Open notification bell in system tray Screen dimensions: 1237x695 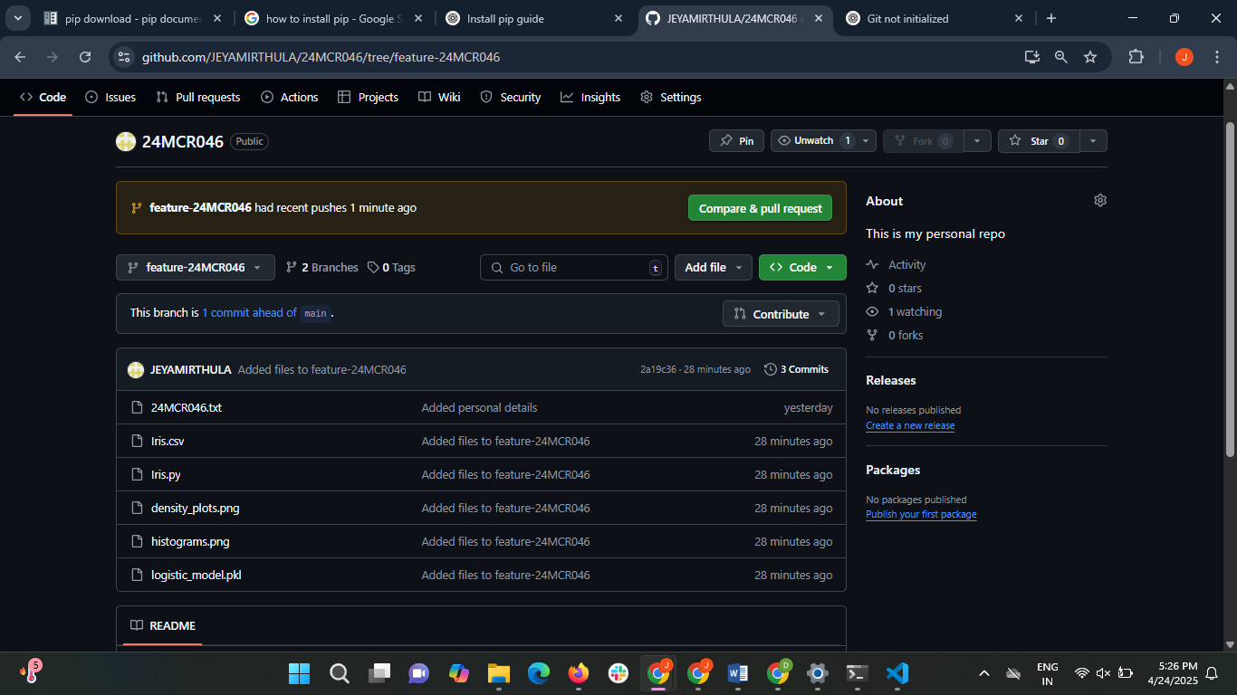(x=1212, y=673)
